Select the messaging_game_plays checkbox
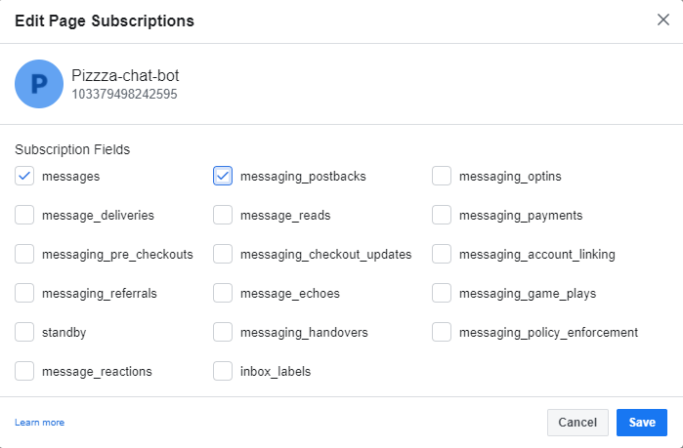The height and width of the screenshot is (448, 683). (x=442, y=293)
